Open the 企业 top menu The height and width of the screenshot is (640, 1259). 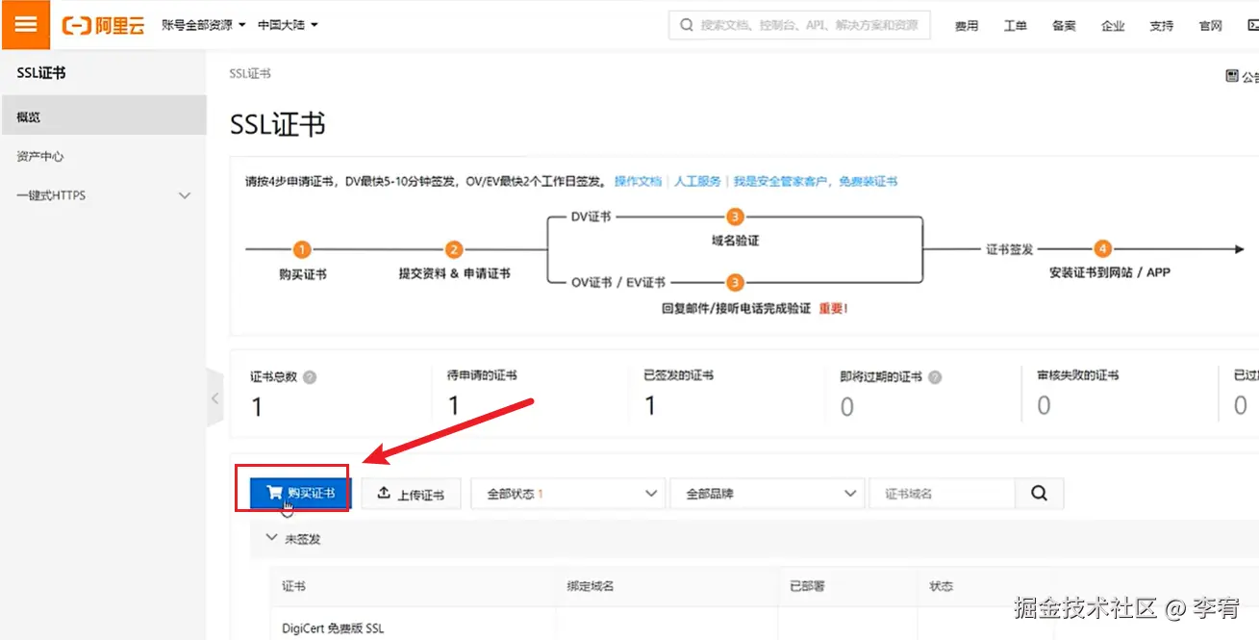pos(1113,26)
